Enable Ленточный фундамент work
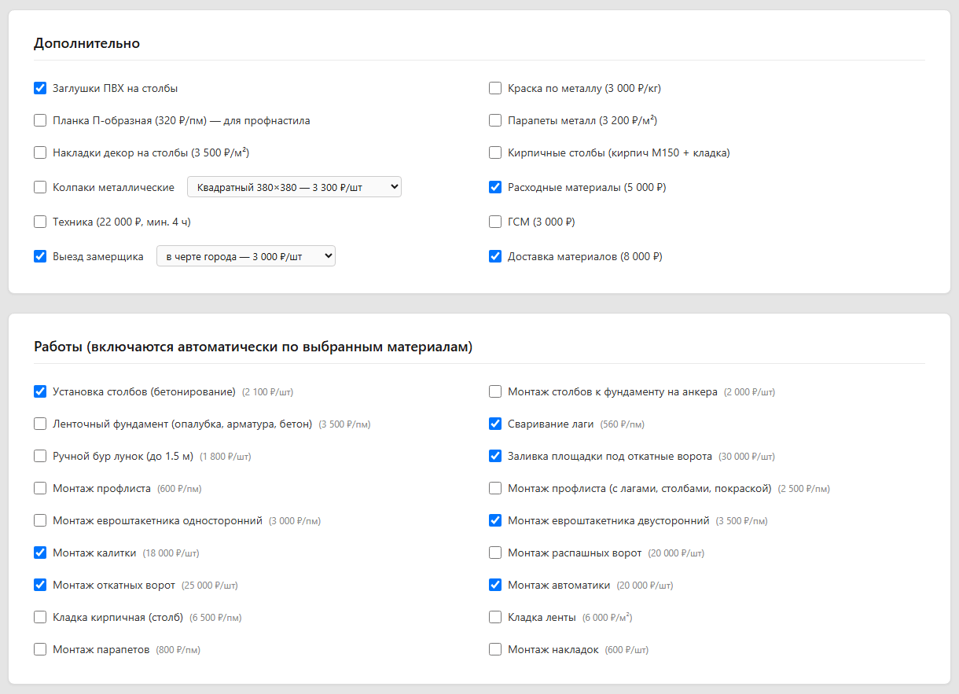Screen dimensions: 959x694 pyautogui.click(x=40, y=424)
